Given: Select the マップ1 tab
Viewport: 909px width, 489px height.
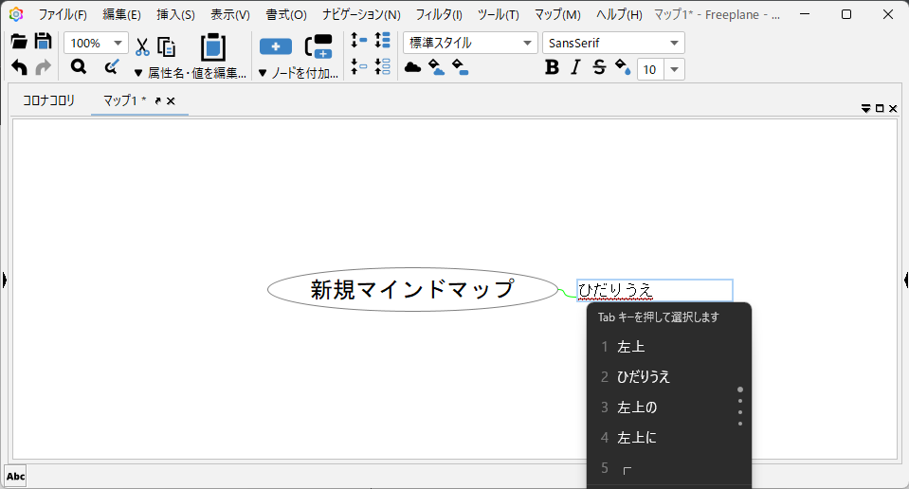Looking at the screenshot, I should (x=124, y=100).
